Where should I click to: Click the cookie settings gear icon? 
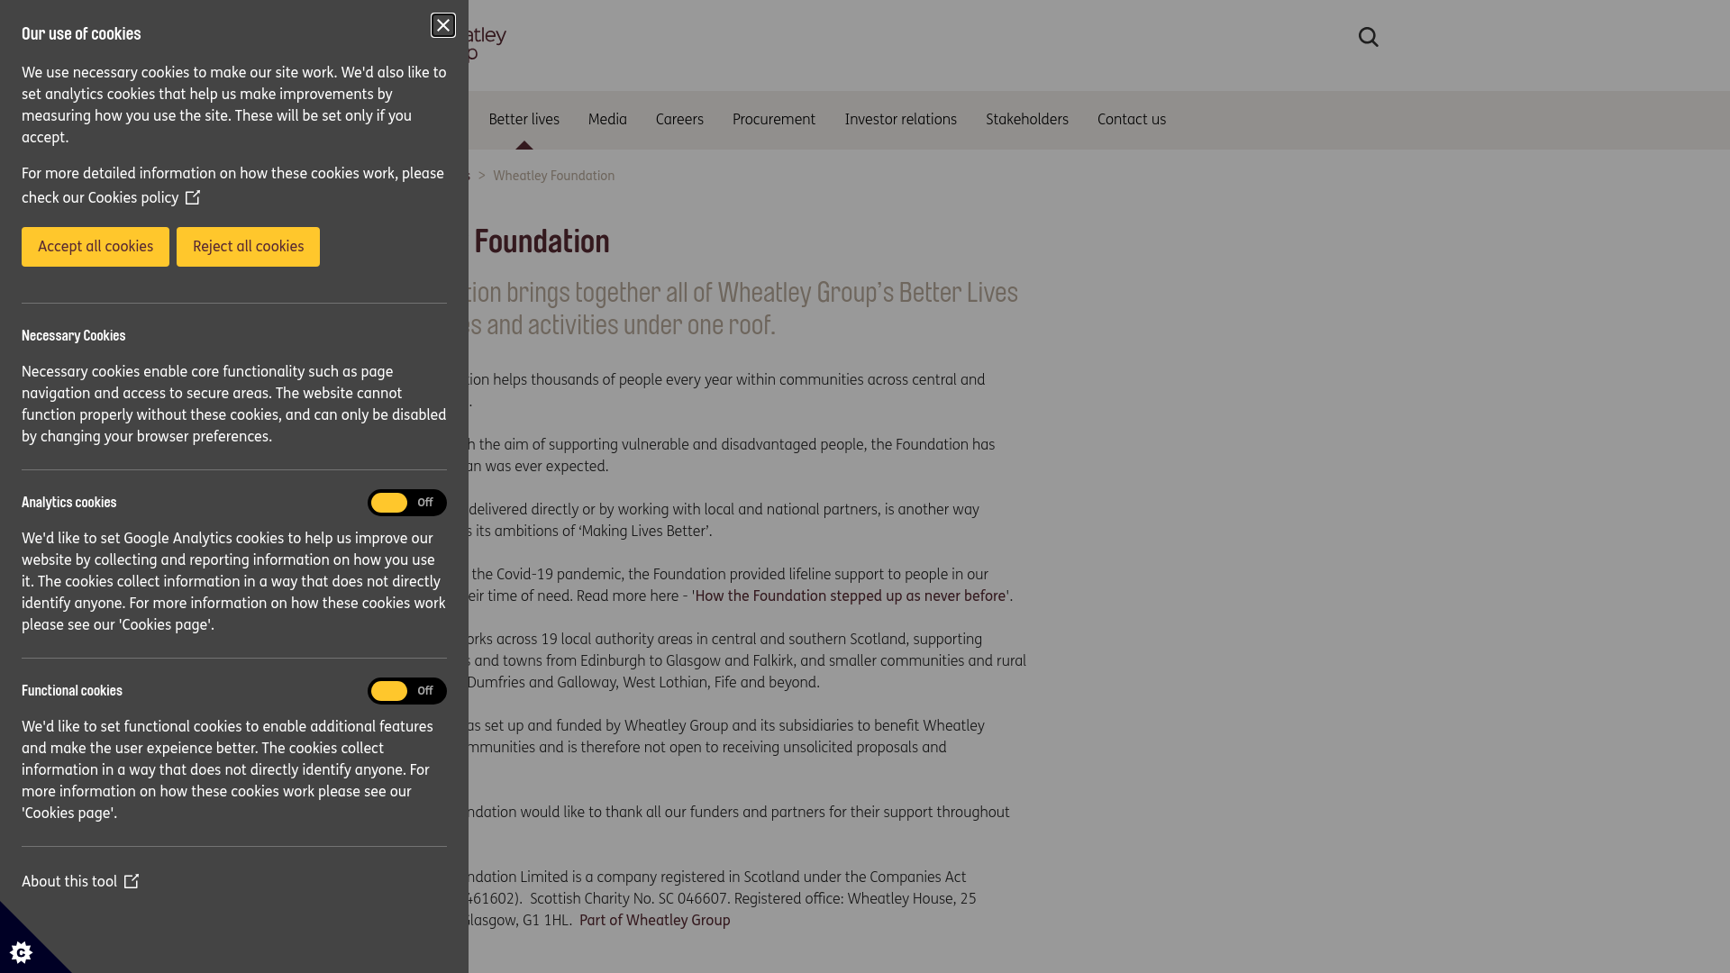coord(21,952)
